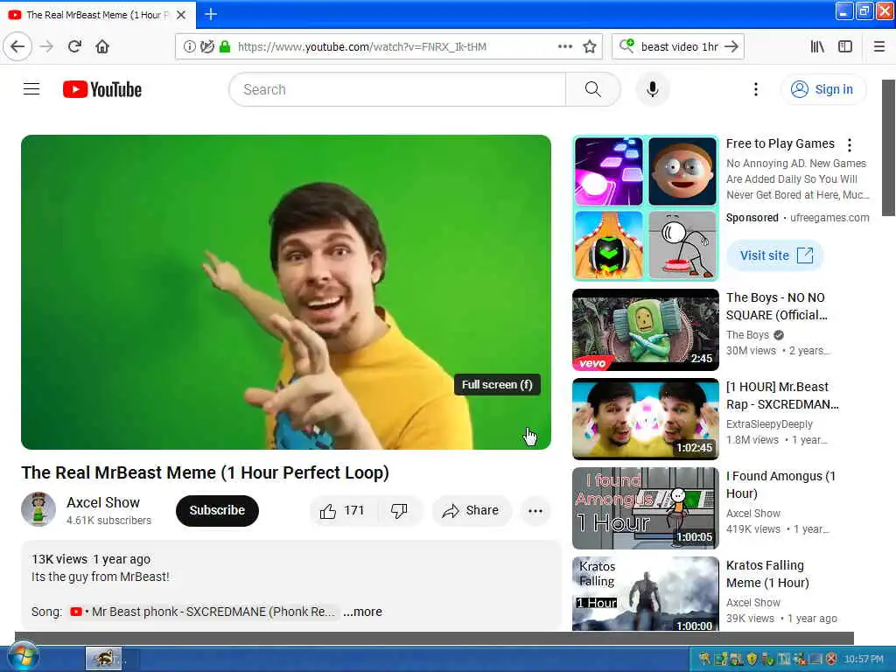Expand the description with ...more
The height and width of the screenshot is (672, 896).
click(362, 612)
